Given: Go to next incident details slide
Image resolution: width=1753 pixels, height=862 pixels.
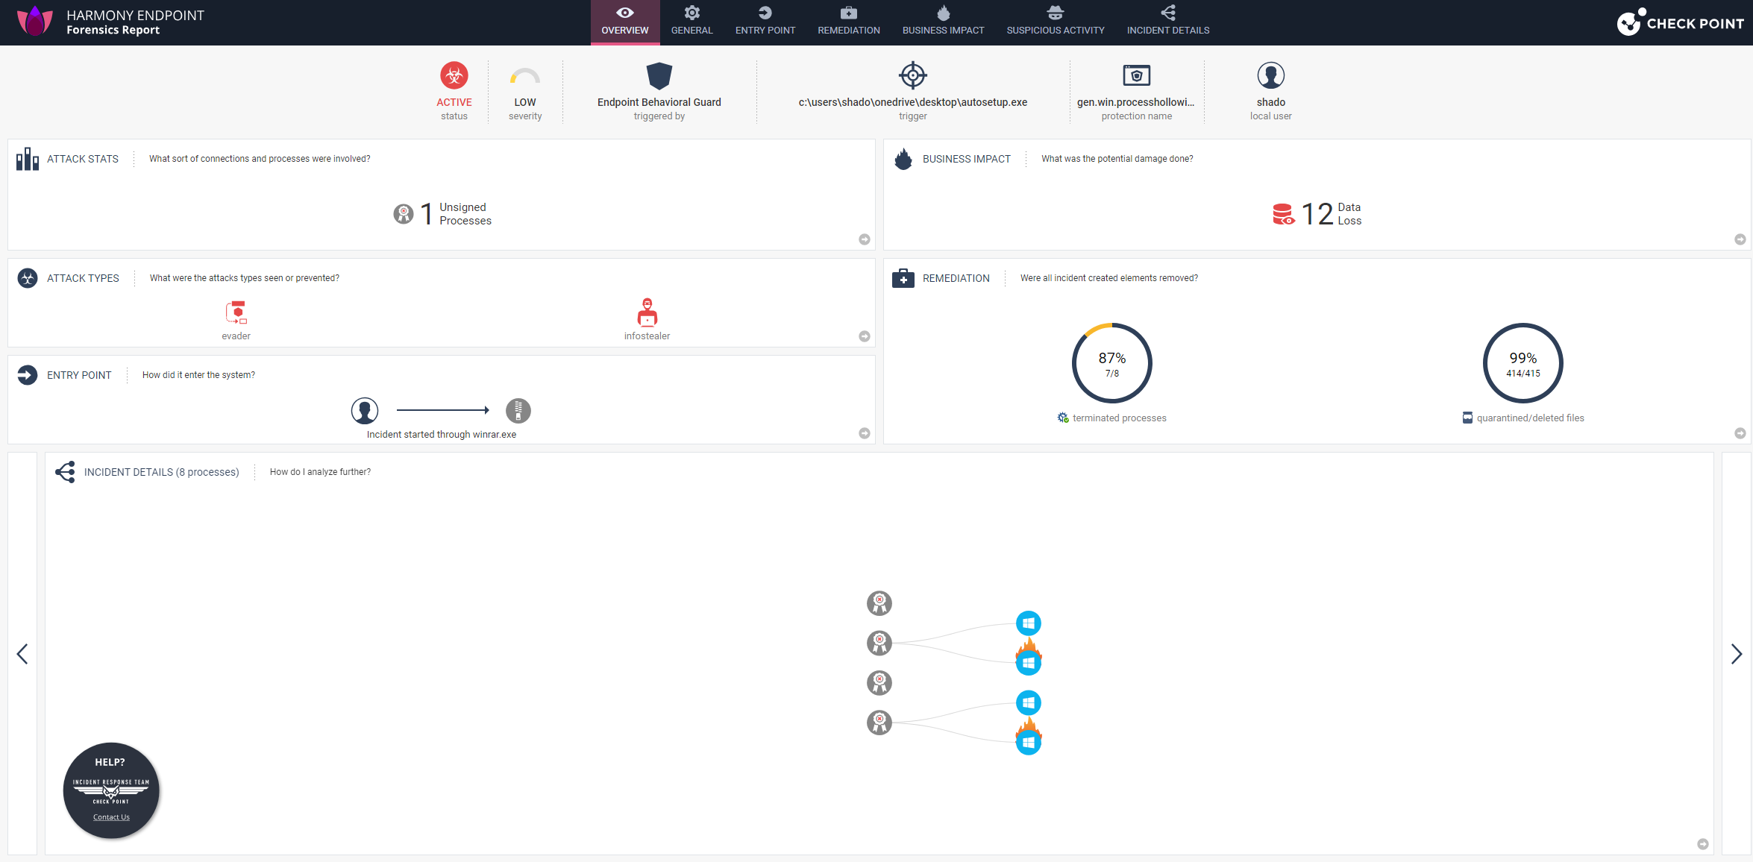Looking at the screenshot, I should coord(1736,654).
